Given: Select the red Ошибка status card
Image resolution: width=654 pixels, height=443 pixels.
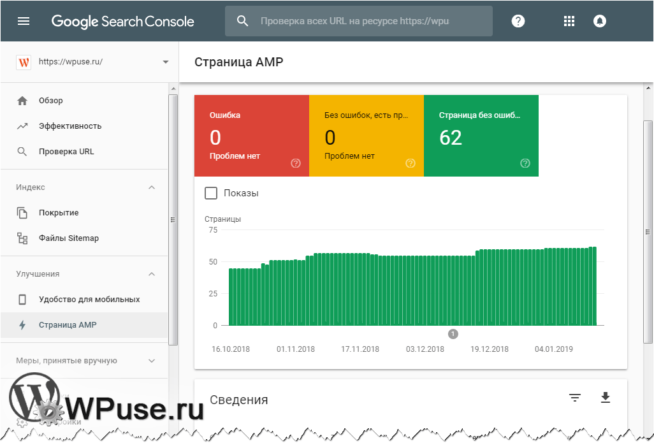Looking at the screenshot, I should click(x=252, y=136).
